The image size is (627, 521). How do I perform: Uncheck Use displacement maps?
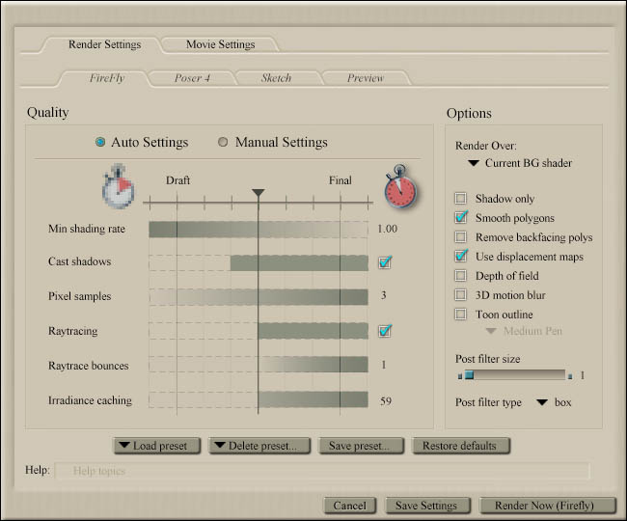(x=461, y=256)
